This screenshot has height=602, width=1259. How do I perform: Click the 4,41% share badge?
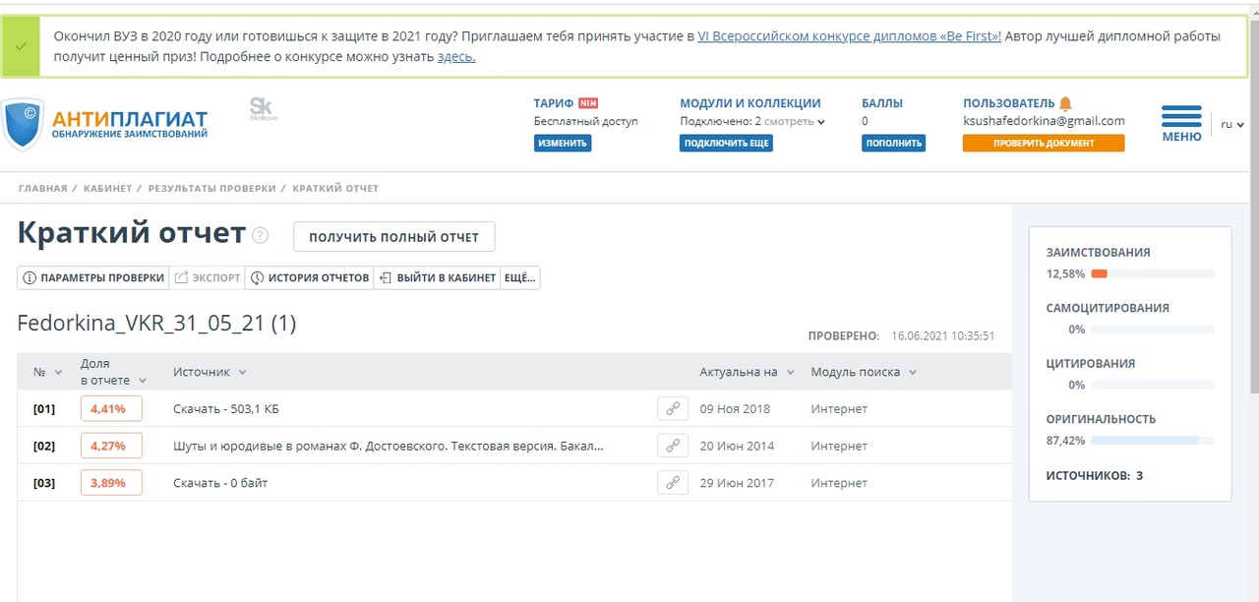point(110,409)
